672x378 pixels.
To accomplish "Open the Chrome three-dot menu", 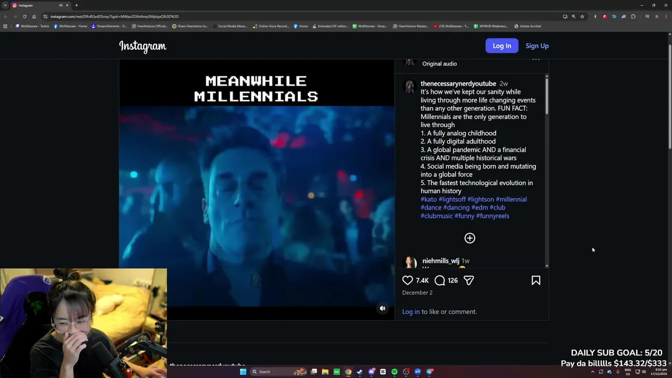I will click(666, 16).
